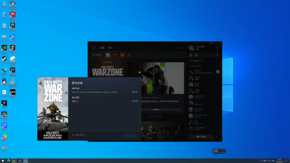290x163 pixels.
Task: Select the first carousel indicator bar
Action: (x=154, y=116)
